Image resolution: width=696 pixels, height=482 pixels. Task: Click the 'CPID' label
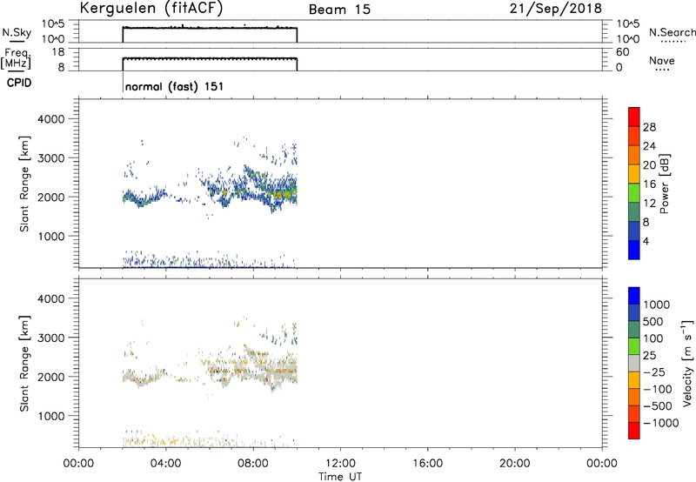19,83
